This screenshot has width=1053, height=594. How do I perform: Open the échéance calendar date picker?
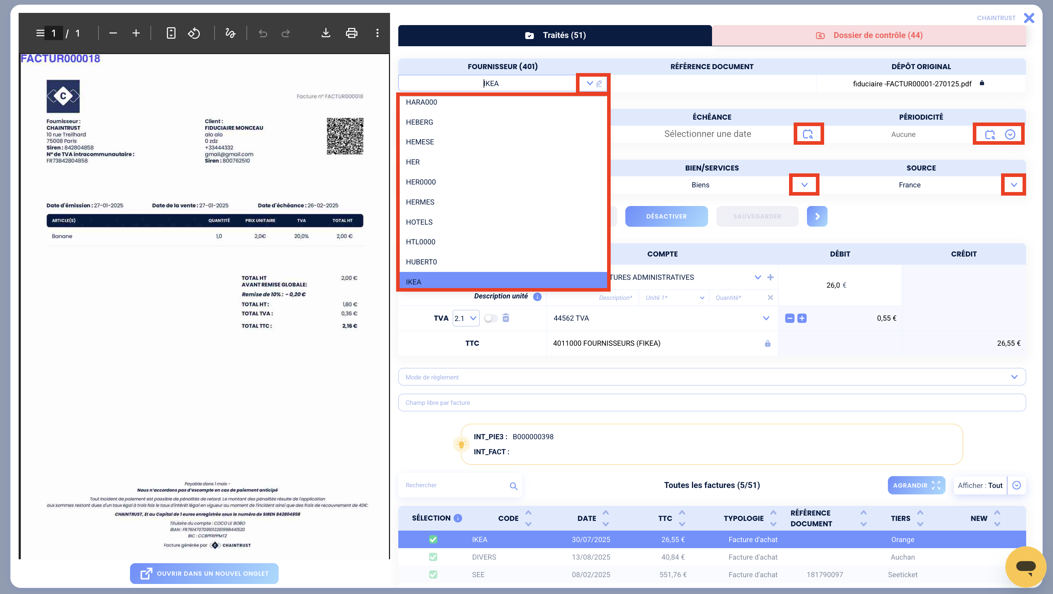point(808,134)
